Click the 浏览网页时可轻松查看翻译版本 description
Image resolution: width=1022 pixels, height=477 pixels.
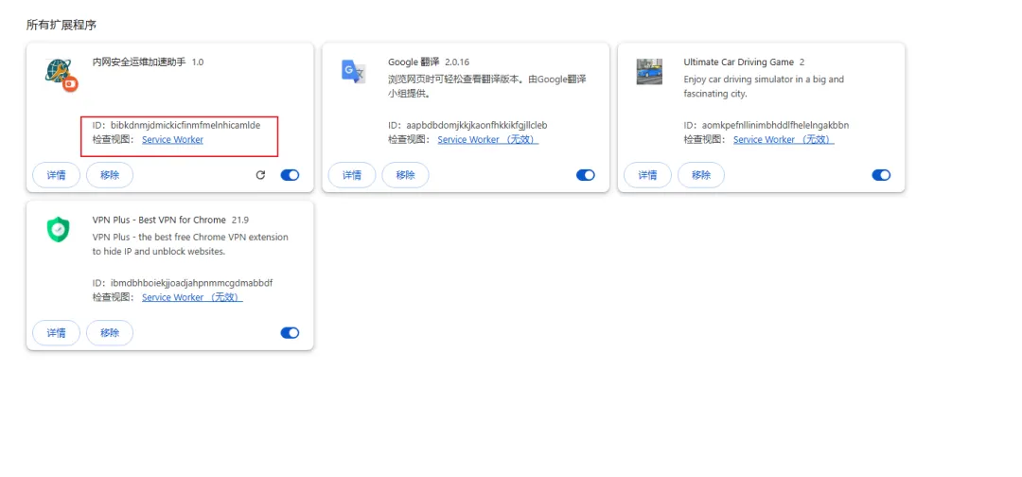pos(487,86)
